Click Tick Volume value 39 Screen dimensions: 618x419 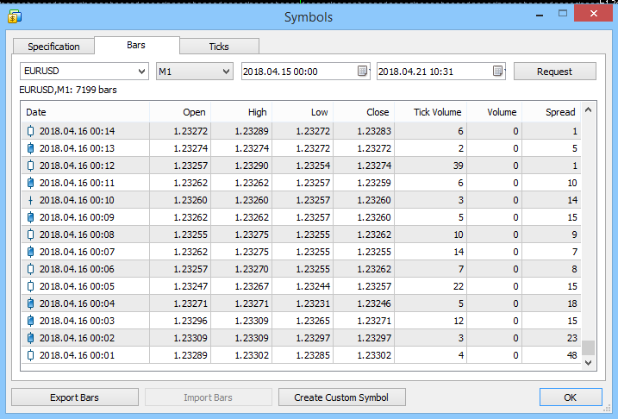coord(458,166)
